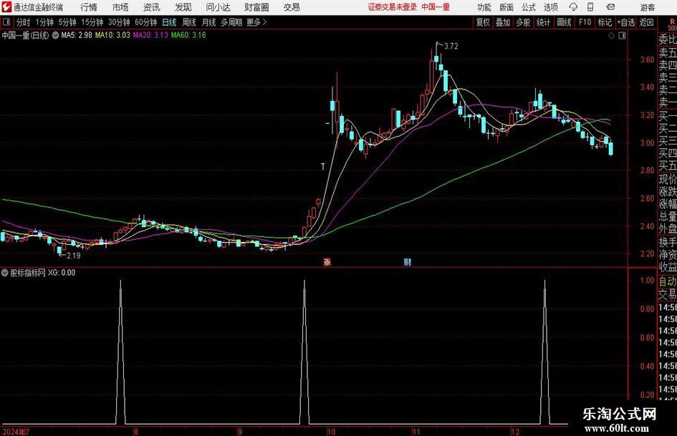
Task: Click the T marker on the price chart
Action: (x=322, y=166)
